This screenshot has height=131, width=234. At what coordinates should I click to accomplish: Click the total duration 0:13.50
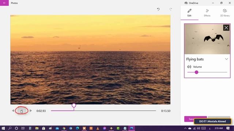pos(166,111)
